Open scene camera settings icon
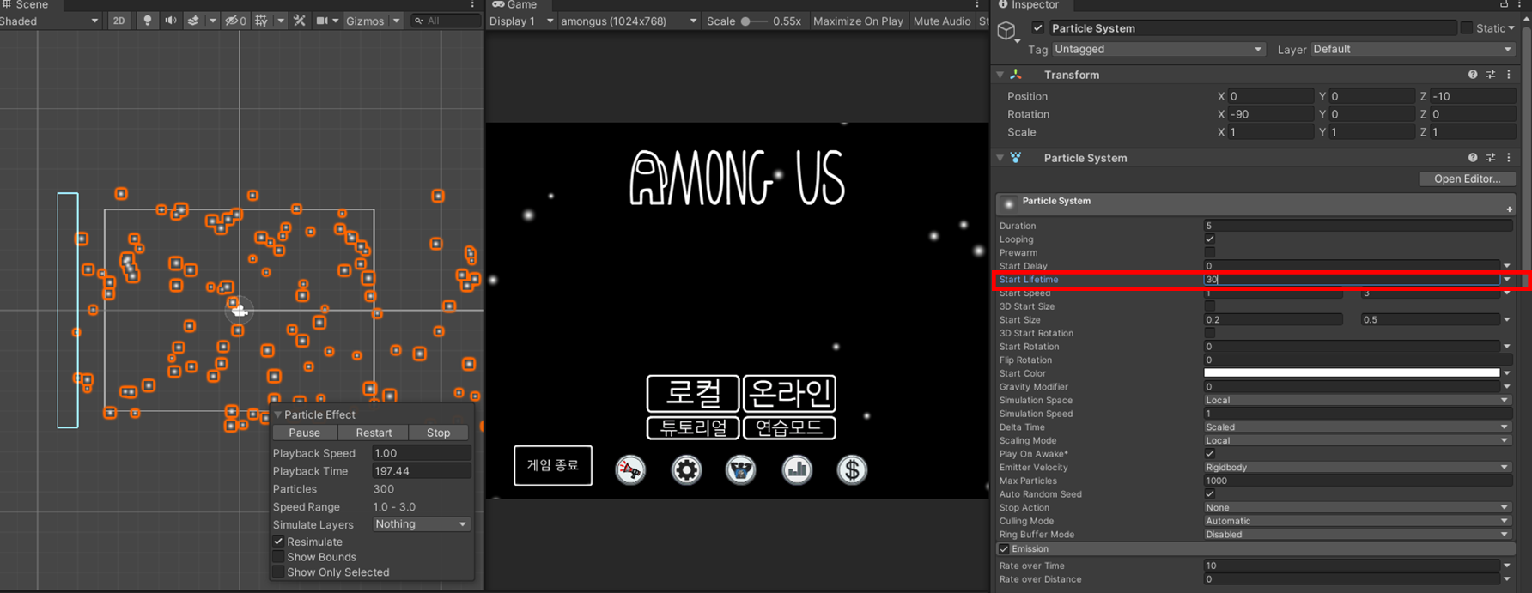Image resolution: width=1532 pixels, height=593 pixels. 322,21
